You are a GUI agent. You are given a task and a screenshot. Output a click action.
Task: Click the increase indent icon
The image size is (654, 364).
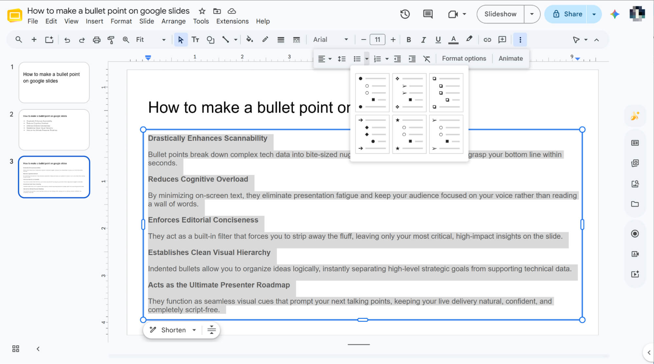click(412, 59)
